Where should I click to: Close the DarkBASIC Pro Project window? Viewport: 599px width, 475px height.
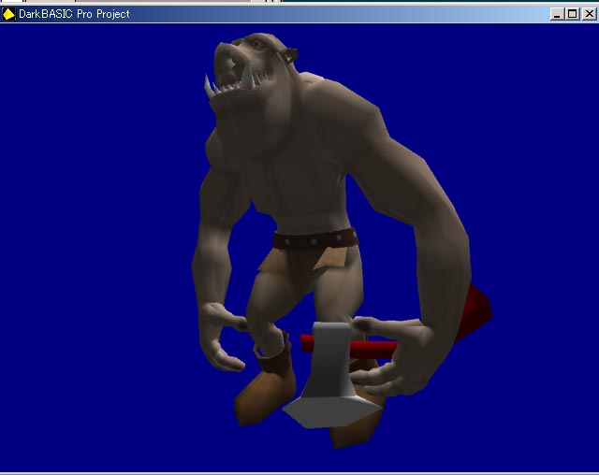pos(588,14)
